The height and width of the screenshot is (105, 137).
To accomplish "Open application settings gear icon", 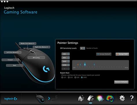I will (x=122, y=98).
